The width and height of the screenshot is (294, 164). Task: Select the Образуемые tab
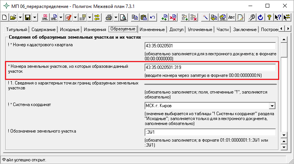[123, 29]
